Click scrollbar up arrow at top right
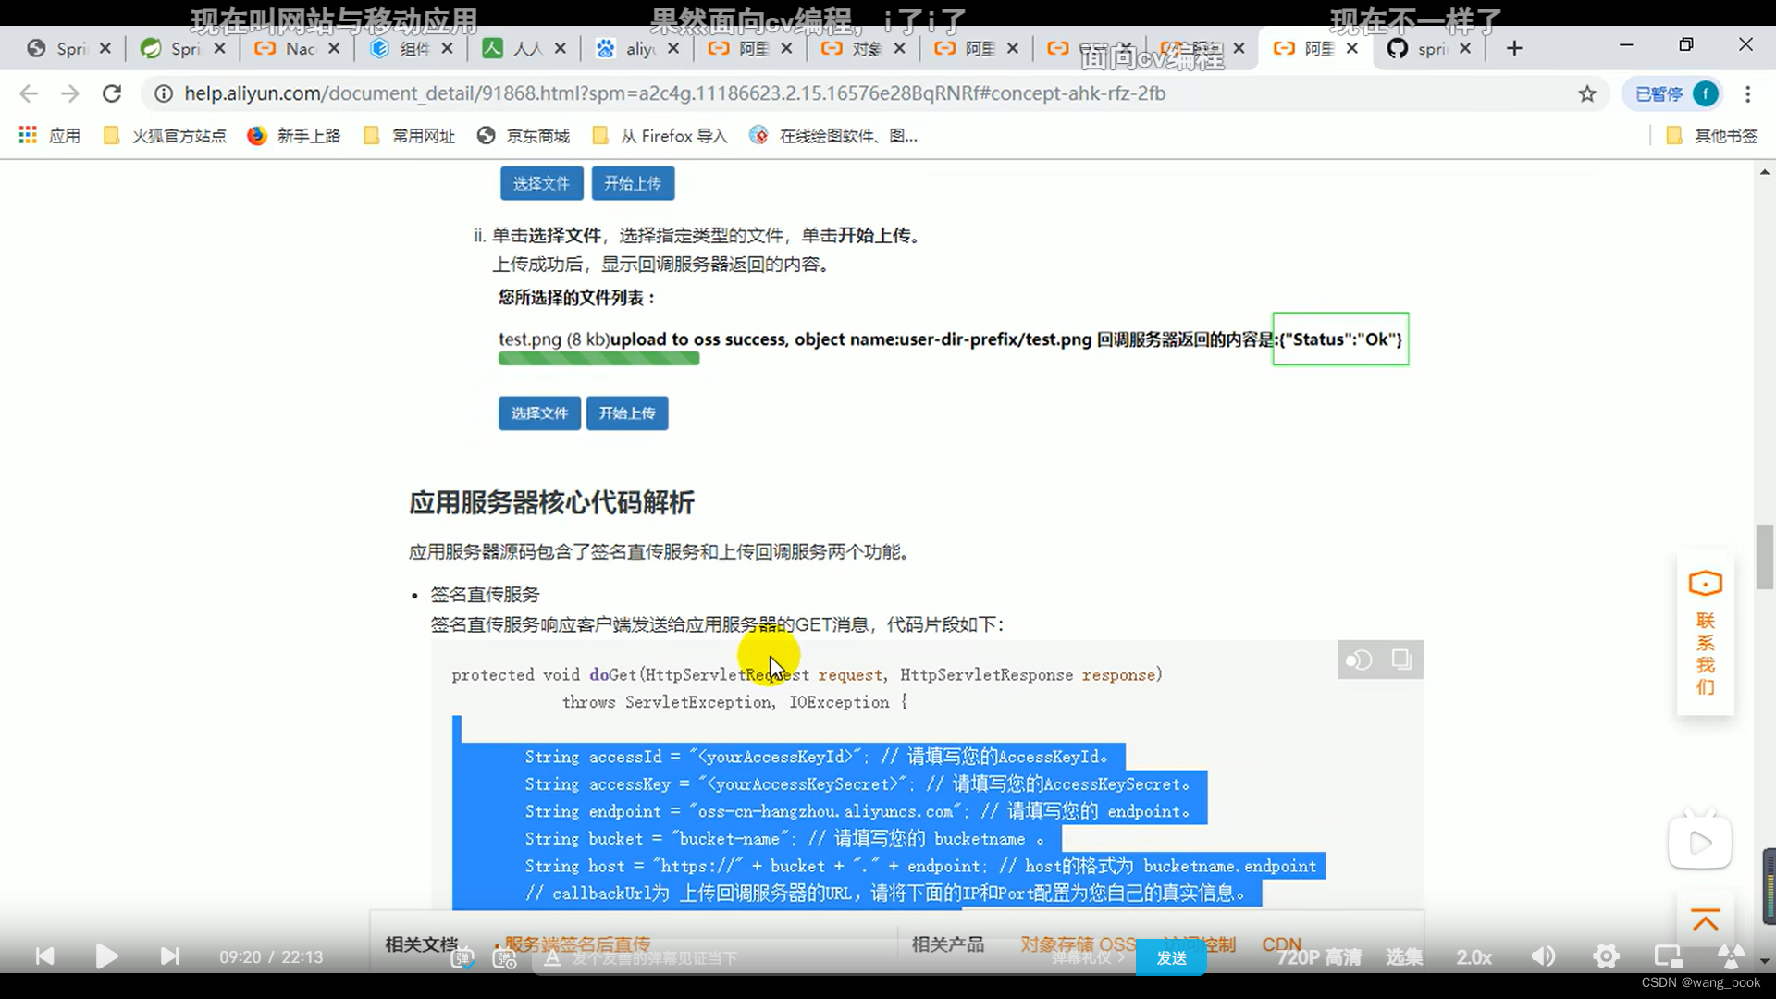 (x=1765, y=172)
